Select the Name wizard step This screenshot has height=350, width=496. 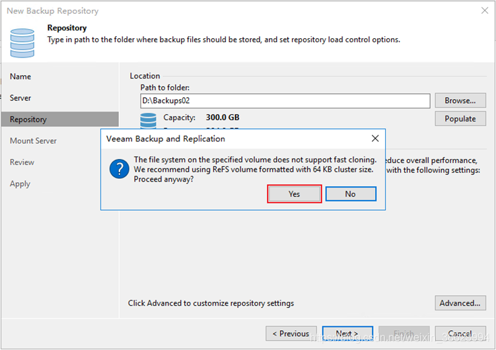click(x=20, y=77)
